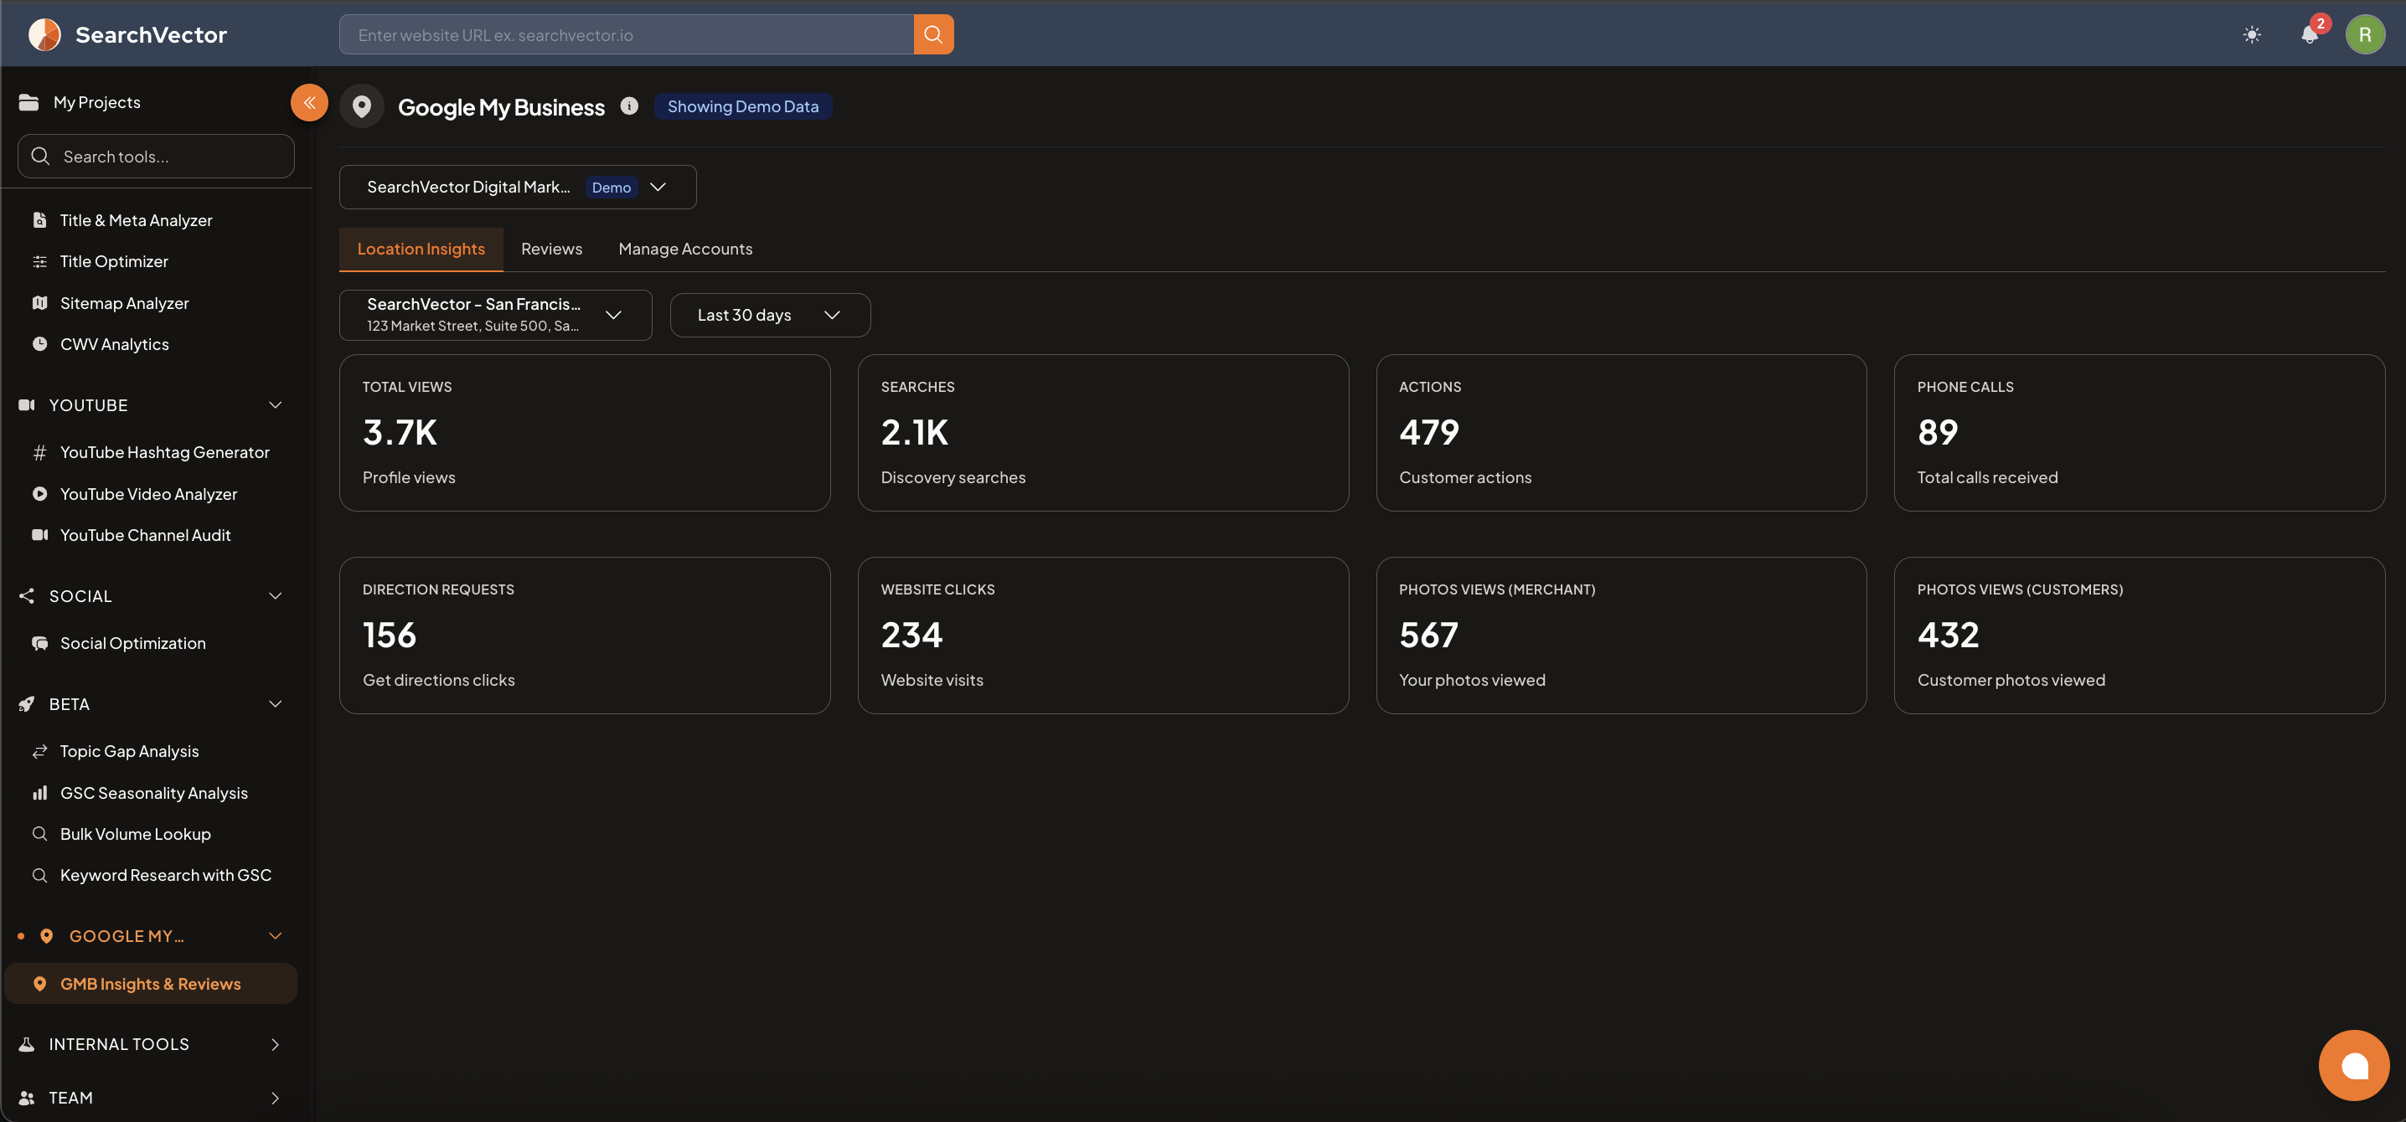Open the notifications bell
The width and height of the screenshot is (2406, 1122).
[2310, 34]
